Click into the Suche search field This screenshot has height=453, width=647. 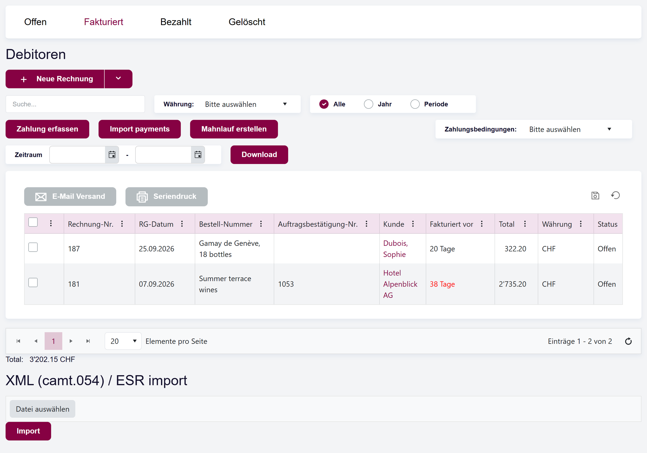[75, 104]
